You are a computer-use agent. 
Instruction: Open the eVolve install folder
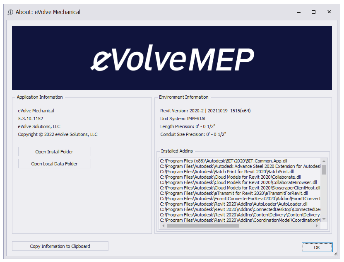(x=54, y=152)
